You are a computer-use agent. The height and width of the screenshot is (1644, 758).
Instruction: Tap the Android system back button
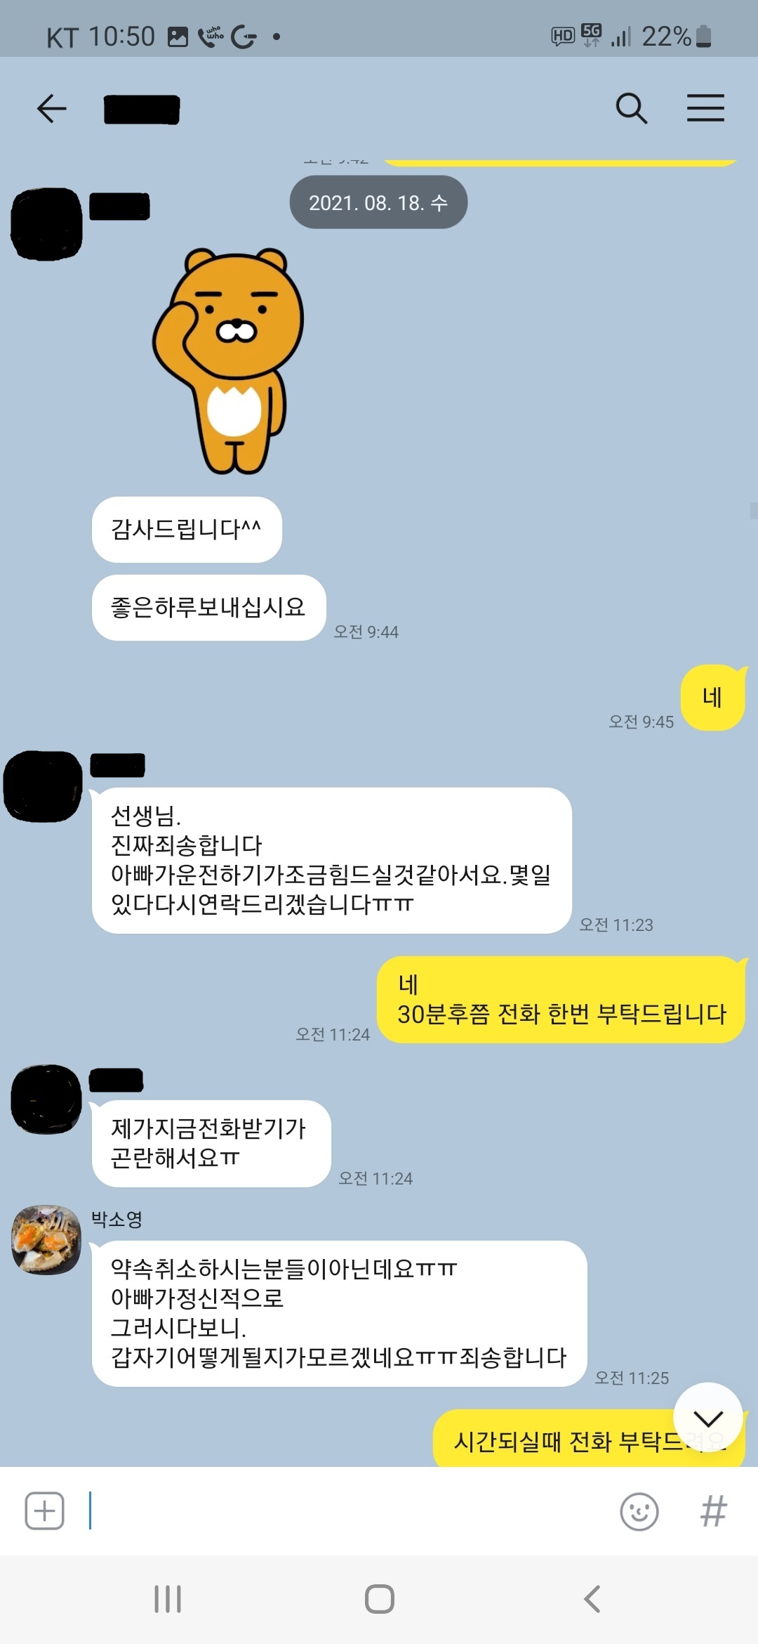click(x=592, y=1599)
